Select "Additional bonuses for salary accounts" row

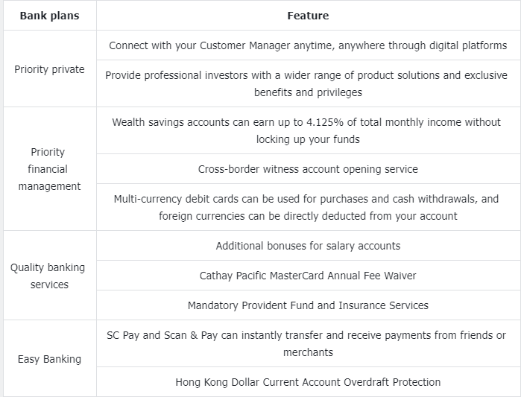[308, 246]
